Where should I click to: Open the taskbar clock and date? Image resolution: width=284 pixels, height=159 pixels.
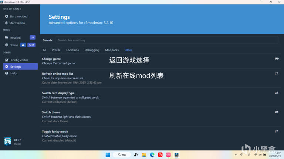coord(275,155)
